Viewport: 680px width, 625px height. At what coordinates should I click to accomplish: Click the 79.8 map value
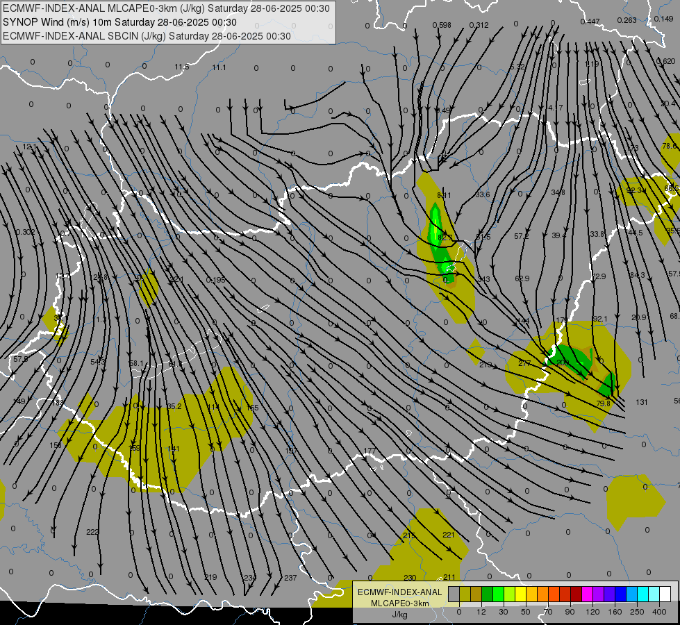[603, 403]
